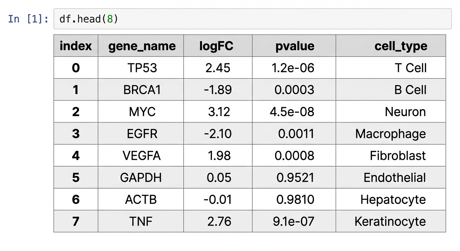Select the BRCA1 gene cell
Image resolution: width=460 pixels, height=251 pixels.
point(142,90)
